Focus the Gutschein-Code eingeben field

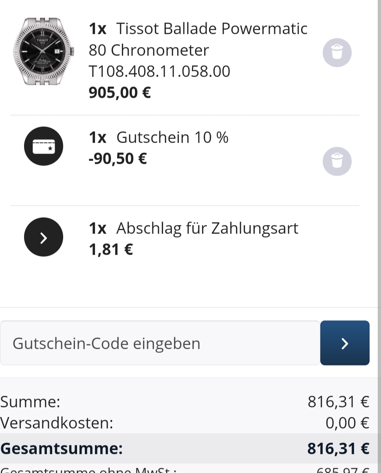[160, 343]
